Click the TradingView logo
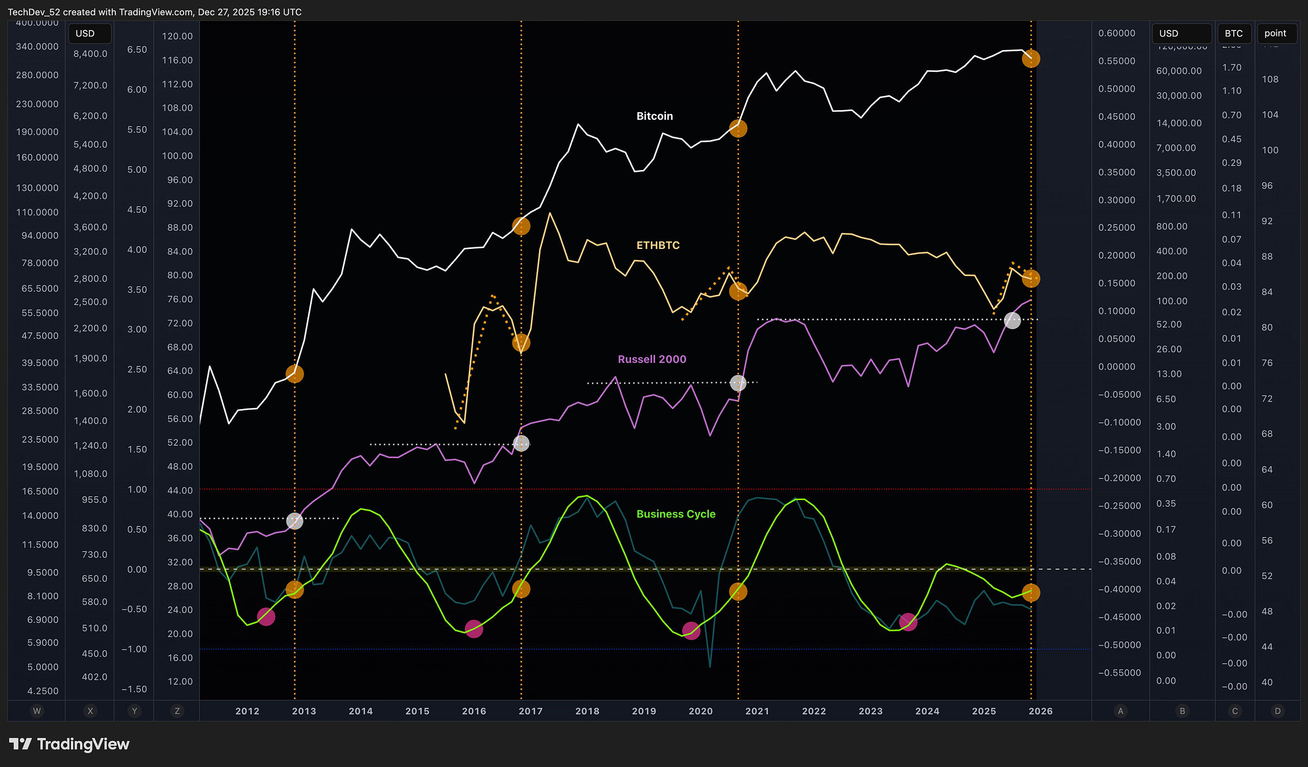 [69, 744]
